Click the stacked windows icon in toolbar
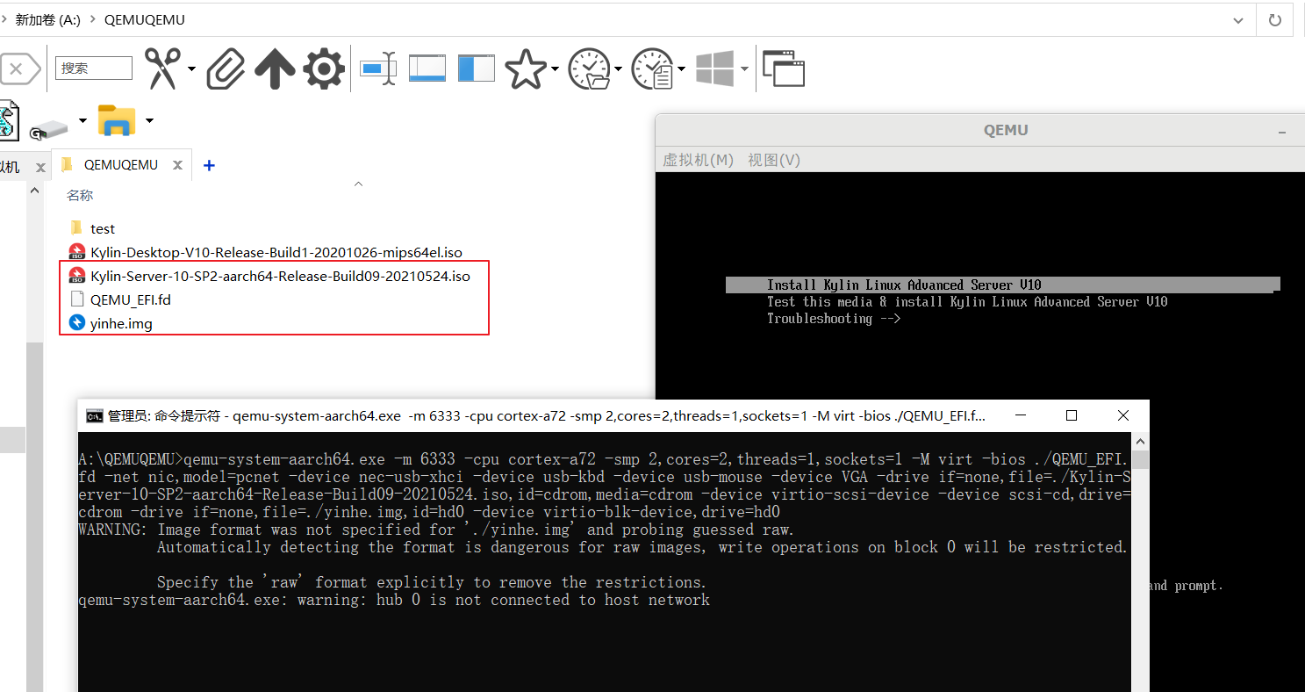This screenshot has height=692, width=1305. pos(784,68)
